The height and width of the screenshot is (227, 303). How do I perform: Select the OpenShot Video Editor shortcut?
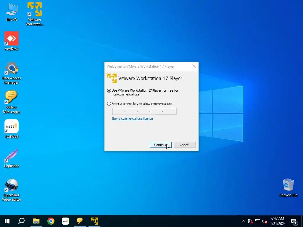[12, 190]
